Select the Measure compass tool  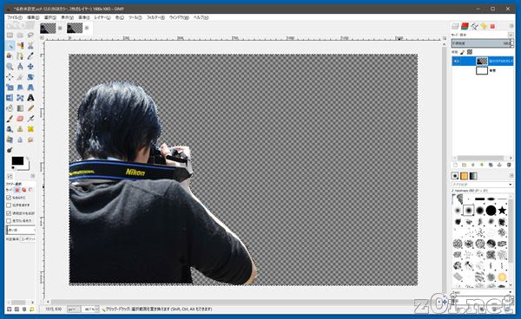tap(20, 67)
